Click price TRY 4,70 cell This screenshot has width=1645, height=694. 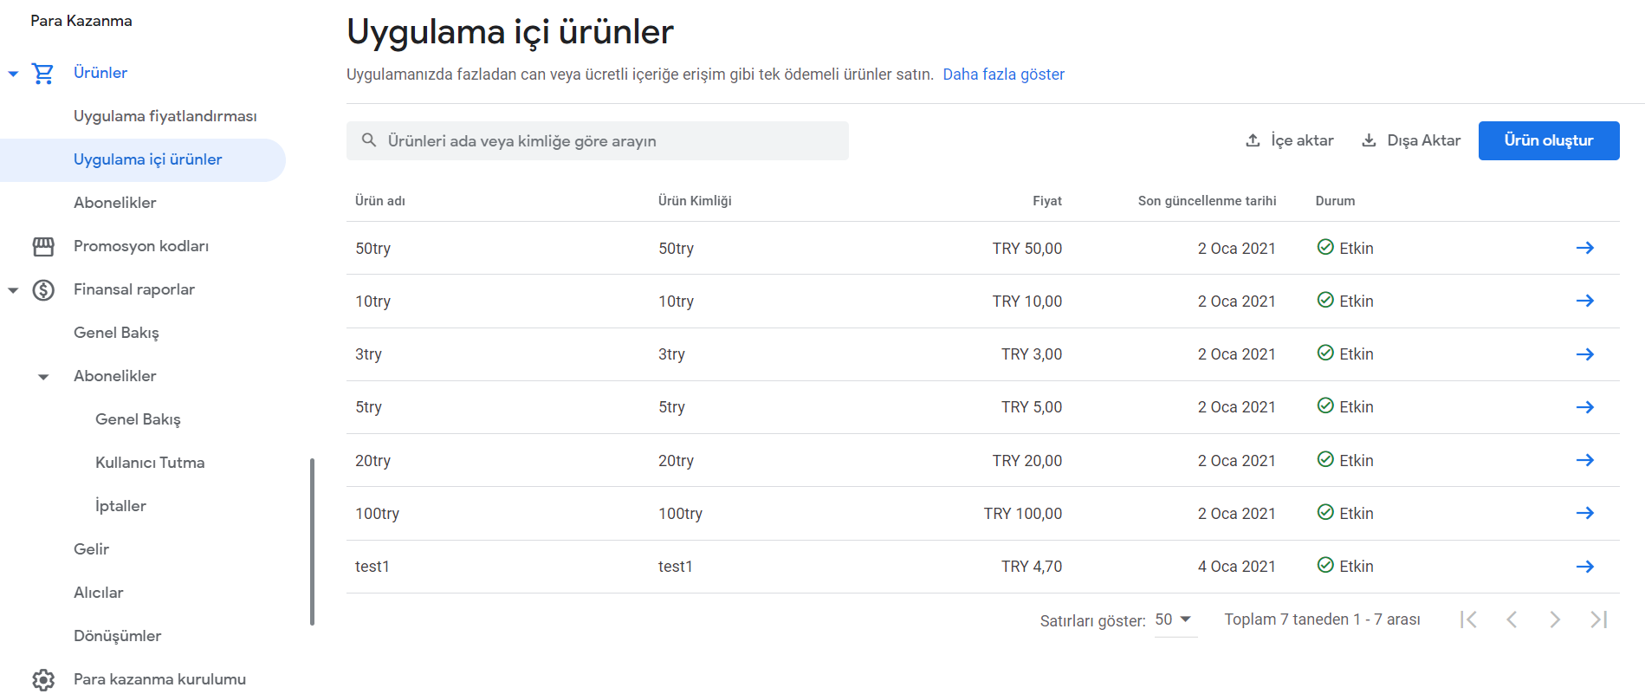1031,567
